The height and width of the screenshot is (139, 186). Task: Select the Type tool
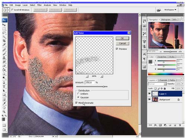[4, 87]
